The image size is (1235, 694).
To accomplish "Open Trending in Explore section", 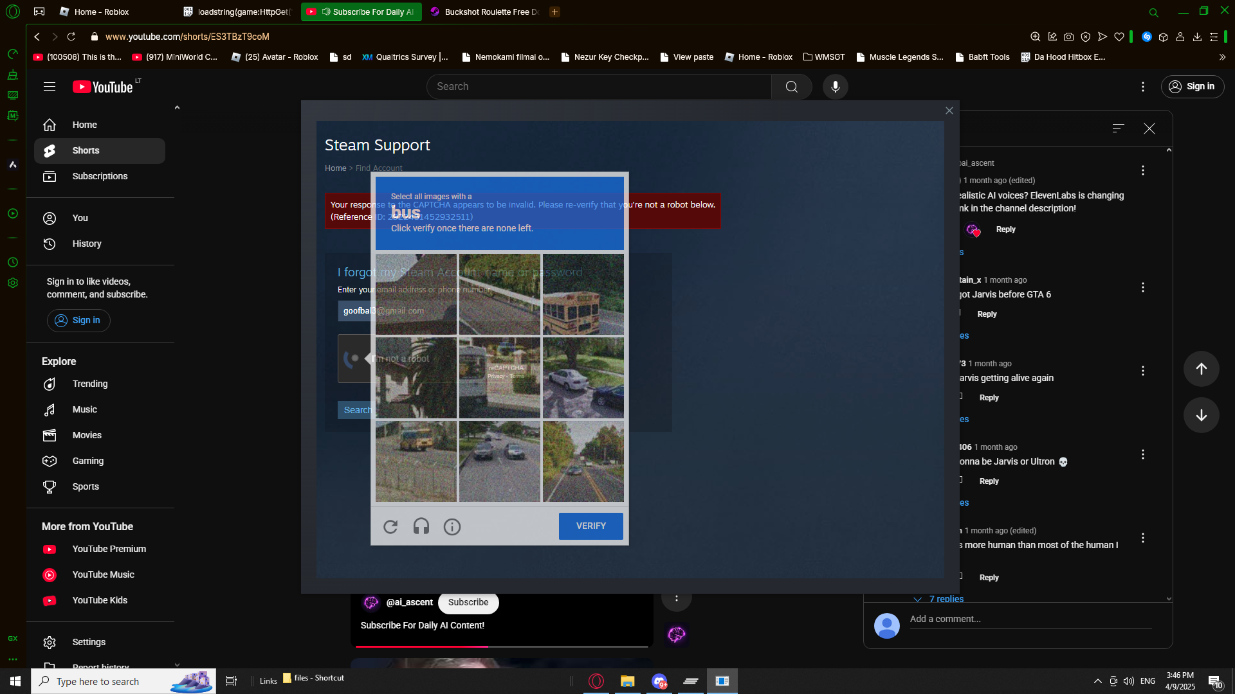I will [100, 384].
